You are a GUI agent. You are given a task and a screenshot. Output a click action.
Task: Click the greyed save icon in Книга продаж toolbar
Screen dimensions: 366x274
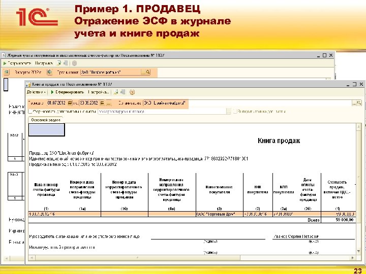[123, 92]
